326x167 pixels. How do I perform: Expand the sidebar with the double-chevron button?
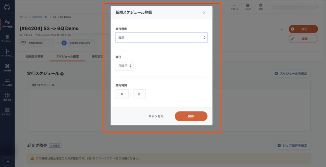click(7, 161)
